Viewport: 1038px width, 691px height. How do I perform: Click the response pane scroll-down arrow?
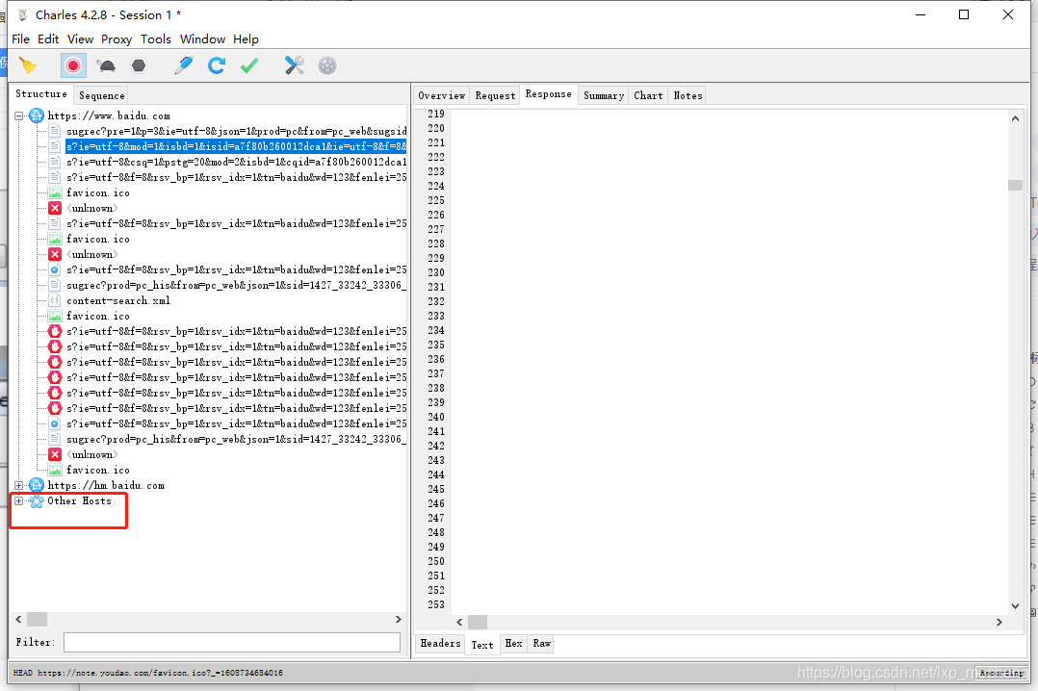click(x=1015, y=605)
